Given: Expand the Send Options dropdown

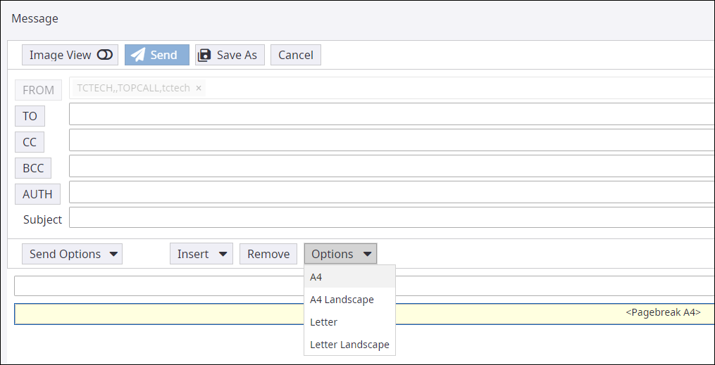Looking at the screenshot, I should pos(73,254).
